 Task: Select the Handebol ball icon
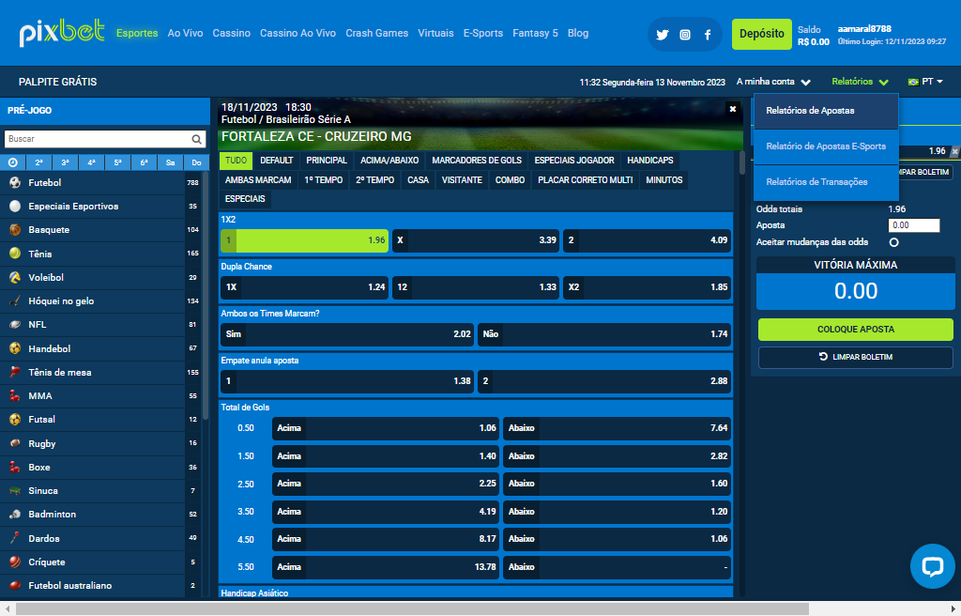[15, 348]
